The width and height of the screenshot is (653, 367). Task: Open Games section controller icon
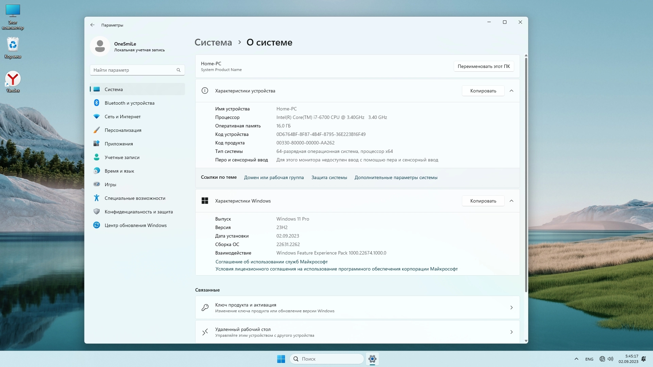click(97, 184)
